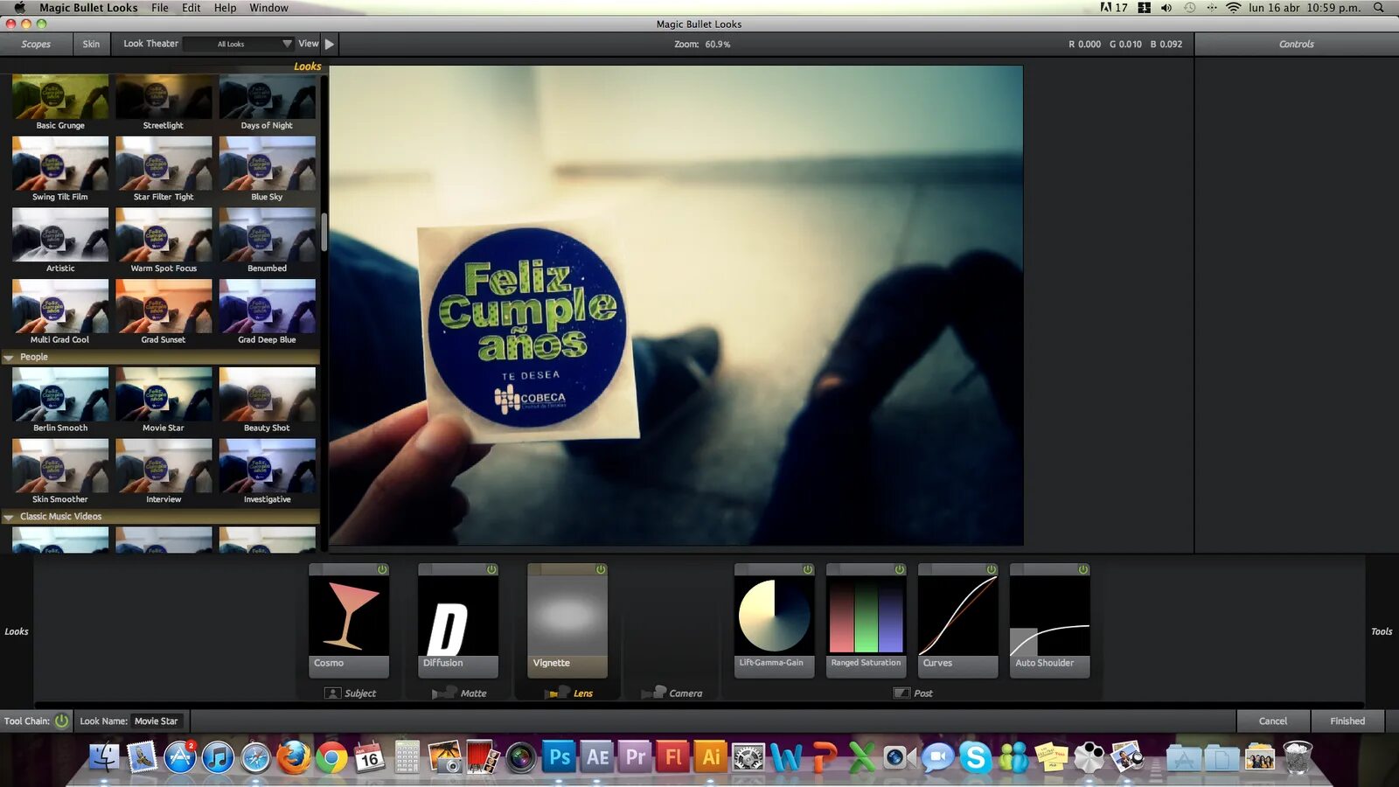Open the Looks drawer on left
The height and width of the screenshot is (787, 1399).
[x=17, y=631]
